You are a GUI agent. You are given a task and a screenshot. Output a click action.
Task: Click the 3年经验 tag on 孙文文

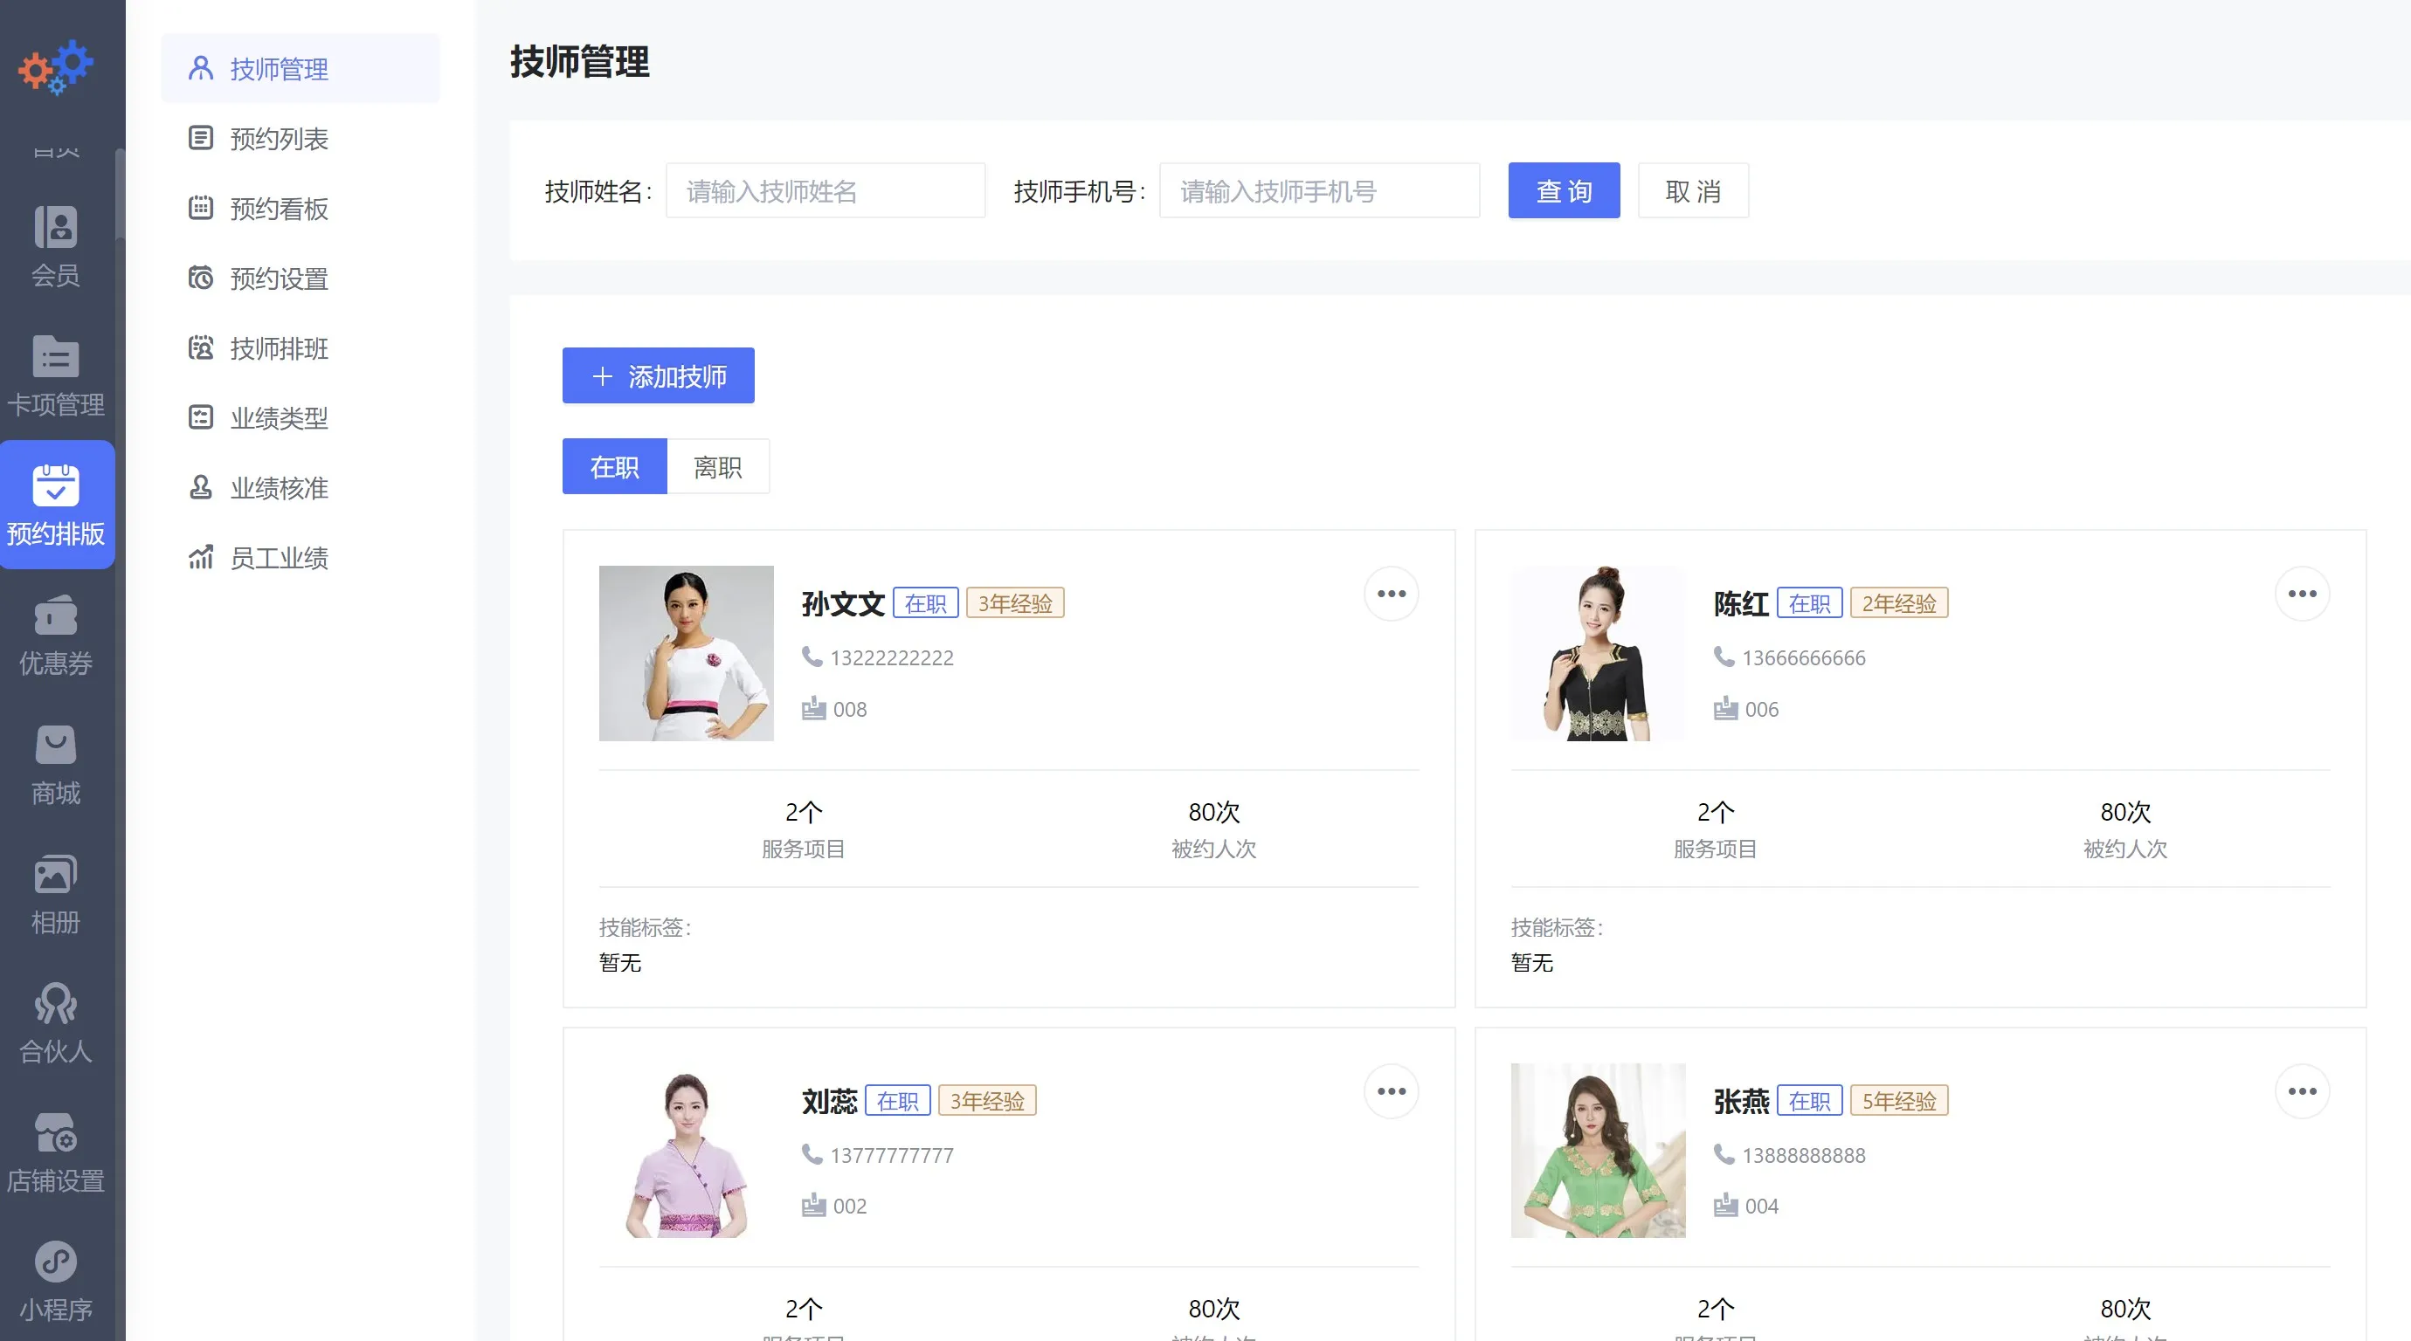pos(1015,603)
